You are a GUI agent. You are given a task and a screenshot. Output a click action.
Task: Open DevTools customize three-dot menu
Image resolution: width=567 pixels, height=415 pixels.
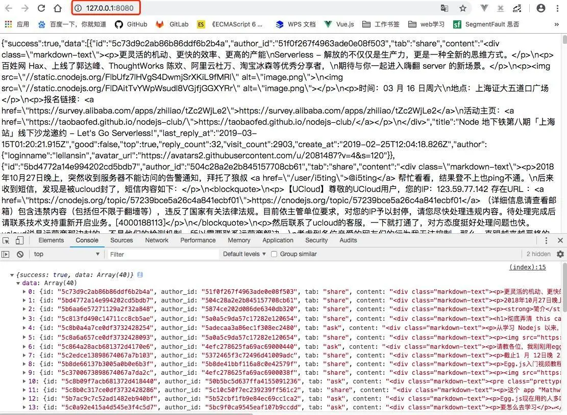[546, 240]
